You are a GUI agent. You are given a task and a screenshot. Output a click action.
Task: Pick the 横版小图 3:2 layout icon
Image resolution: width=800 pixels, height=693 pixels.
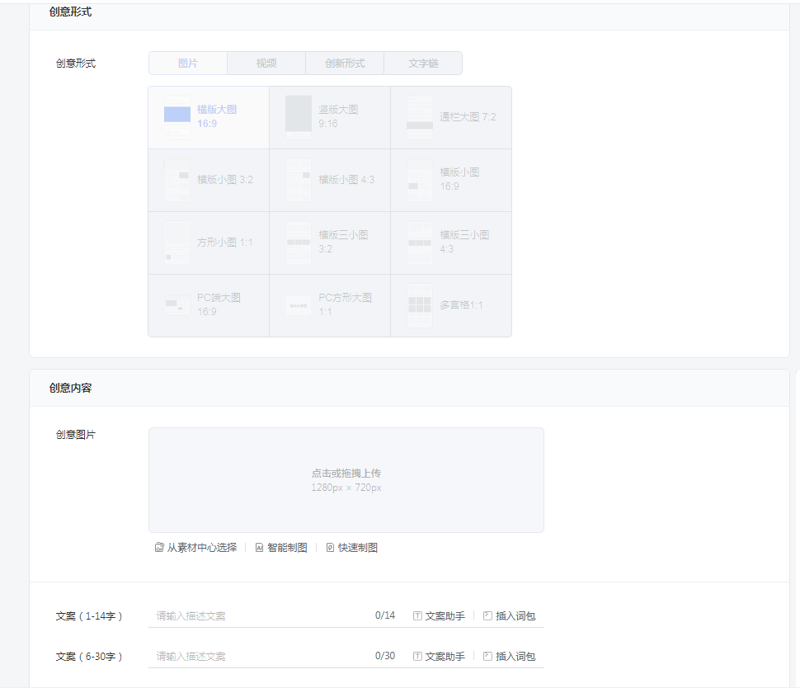tap(177, 180)
